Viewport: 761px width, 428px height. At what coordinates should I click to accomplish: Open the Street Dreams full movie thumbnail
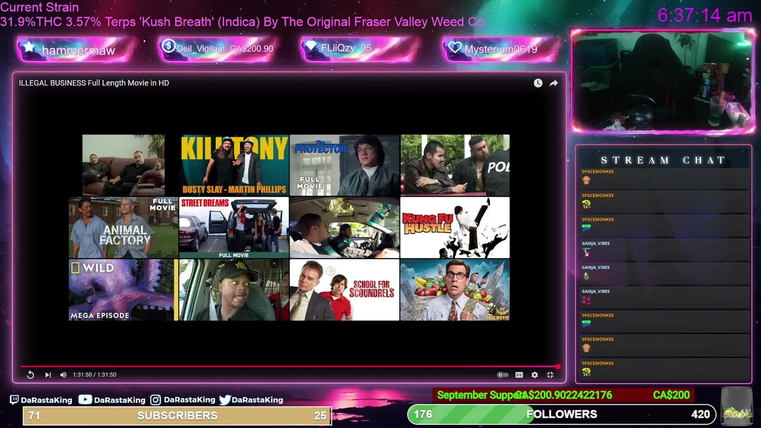click(234, 228)
